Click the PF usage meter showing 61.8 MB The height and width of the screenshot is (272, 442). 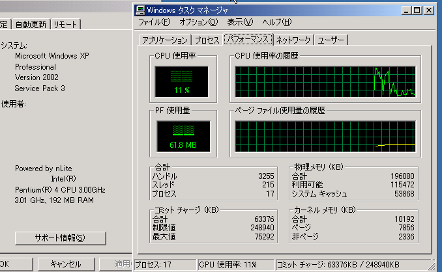[x=183, y=137]
